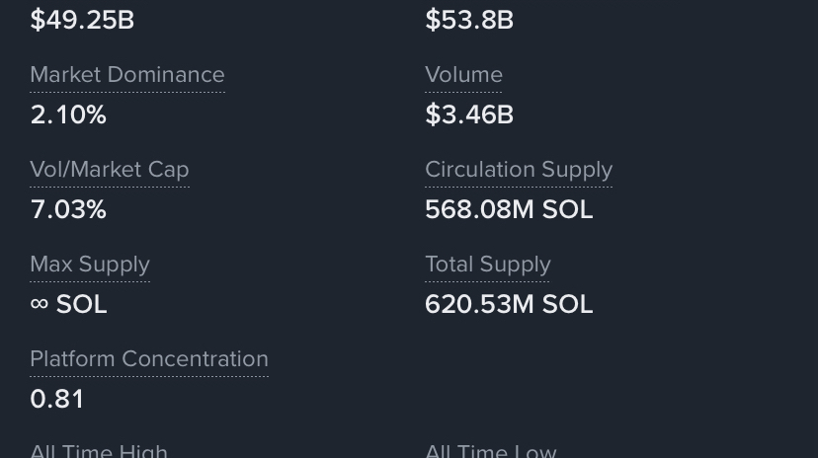The height and width of the screenshot is (458, 818).
Task: Click the SOL unit after 620.53M
Action: pyautogui.click(x=567, y=304)
